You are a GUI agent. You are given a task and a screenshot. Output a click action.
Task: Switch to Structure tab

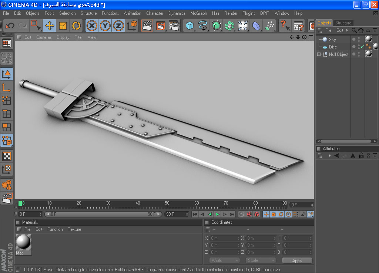(x=343, y=23)
